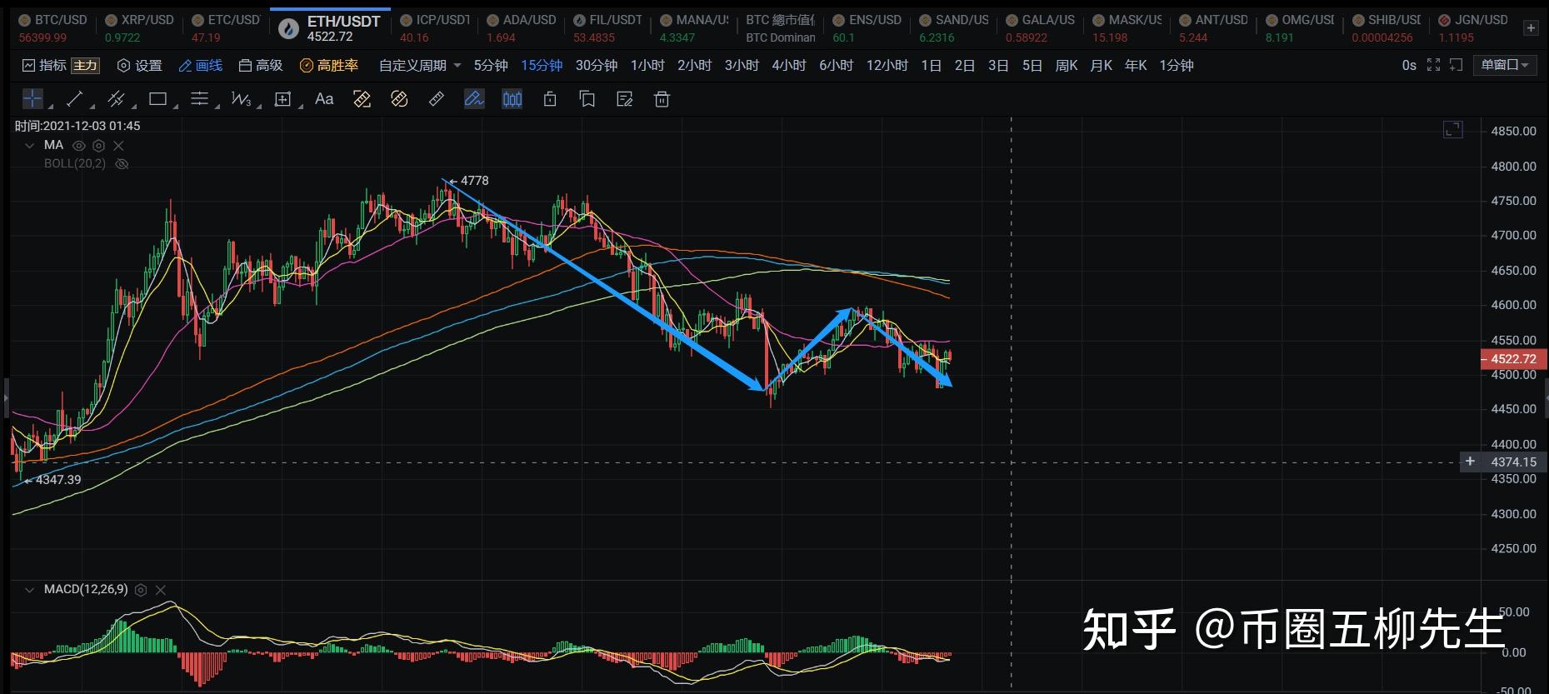Select the Elliott wave W3 tool
Viewport: 1549px width, 694px height.
[241, 99]
